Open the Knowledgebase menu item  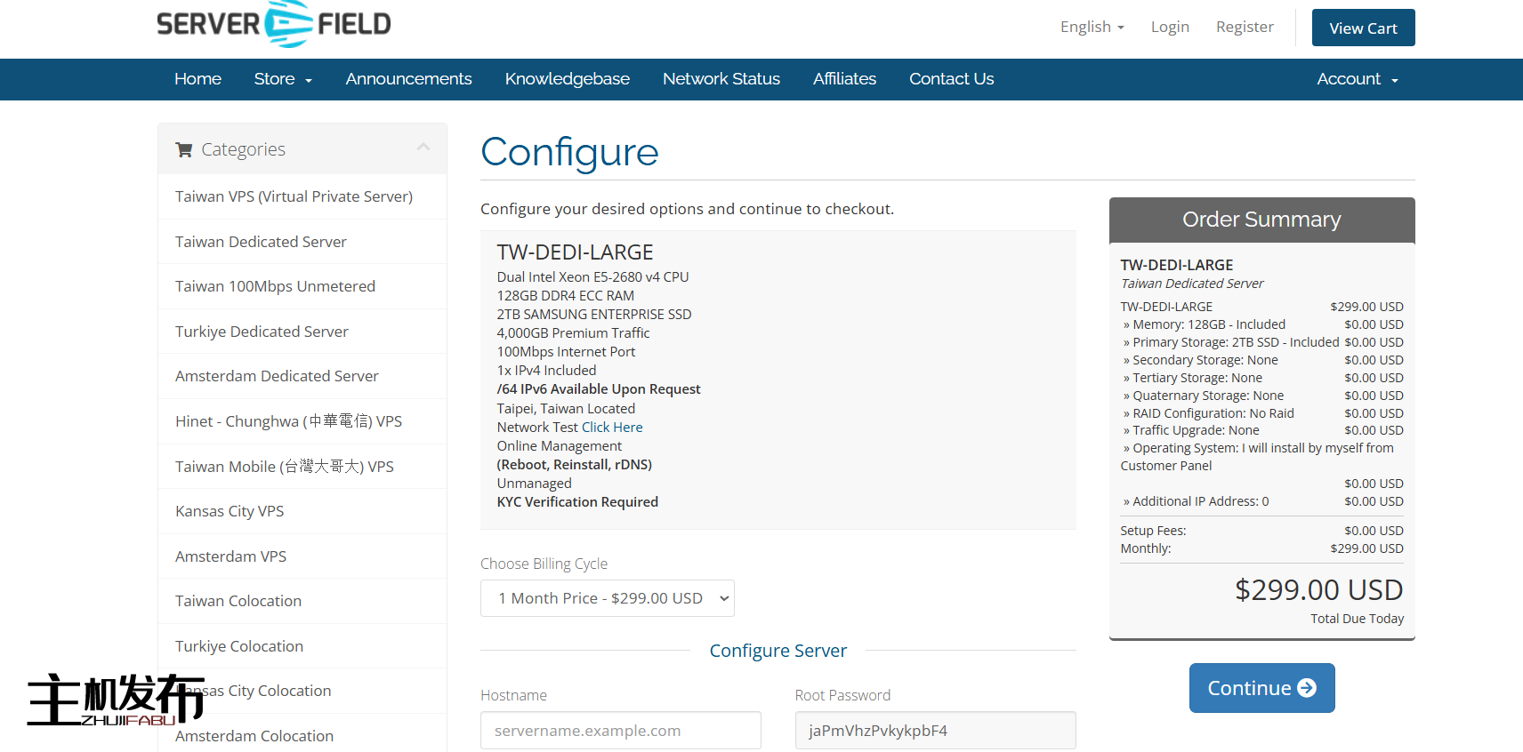coord(567,79)
